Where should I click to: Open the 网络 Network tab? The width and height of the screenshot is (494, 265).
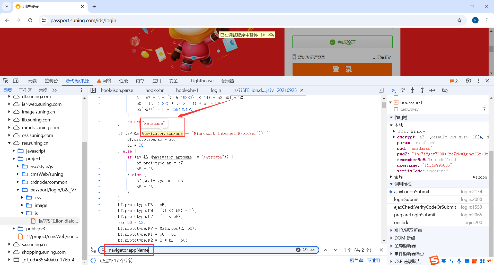click(104, 81)
